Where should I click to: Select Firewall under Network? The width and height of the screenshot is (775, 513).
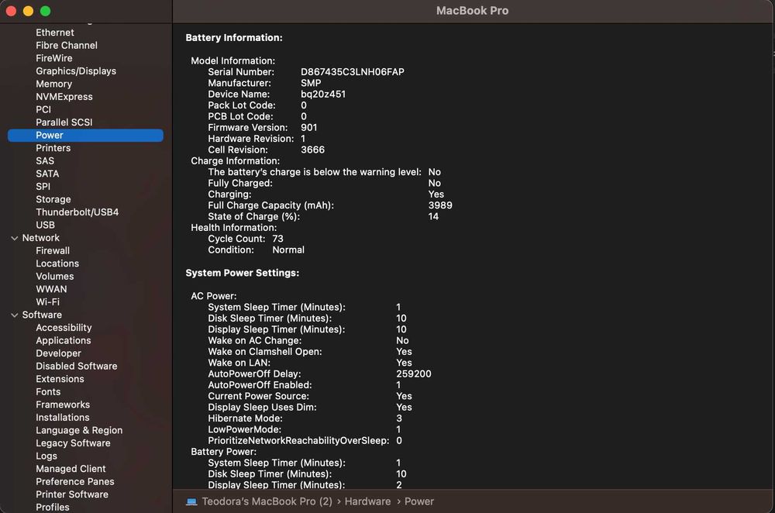[53, 251]
